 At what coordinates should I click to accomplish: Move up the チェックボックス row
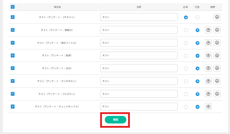pyautogui.click(x=208, y=107)
